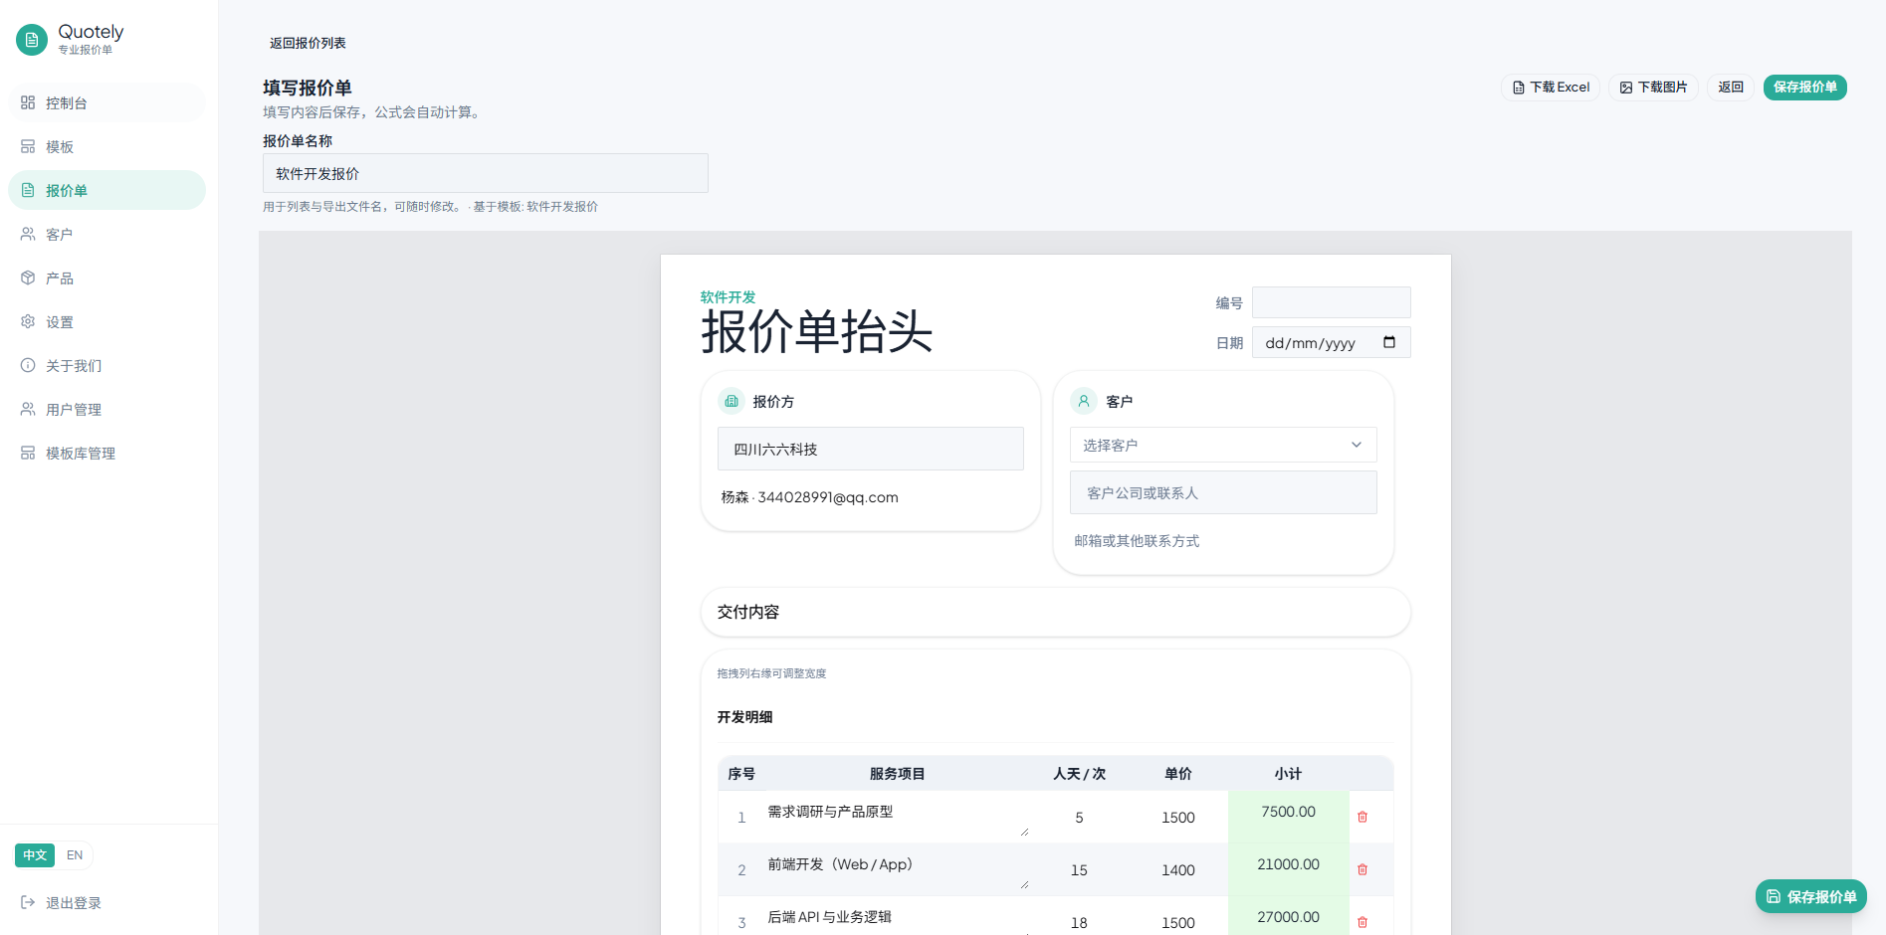This screenshot has height=935, width=1886.
Task: Click the 邮箱或其他联系方式 field
Action: [1223, 540]
